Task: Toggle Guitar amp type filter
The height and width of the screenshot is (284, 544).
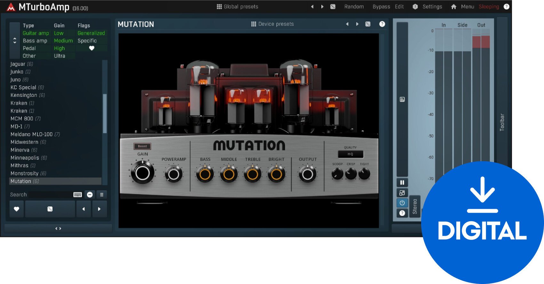Action: 36,33
